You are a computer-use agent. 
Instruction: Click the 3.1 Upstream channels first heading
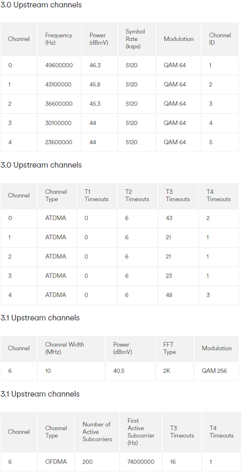click(40, 318)
